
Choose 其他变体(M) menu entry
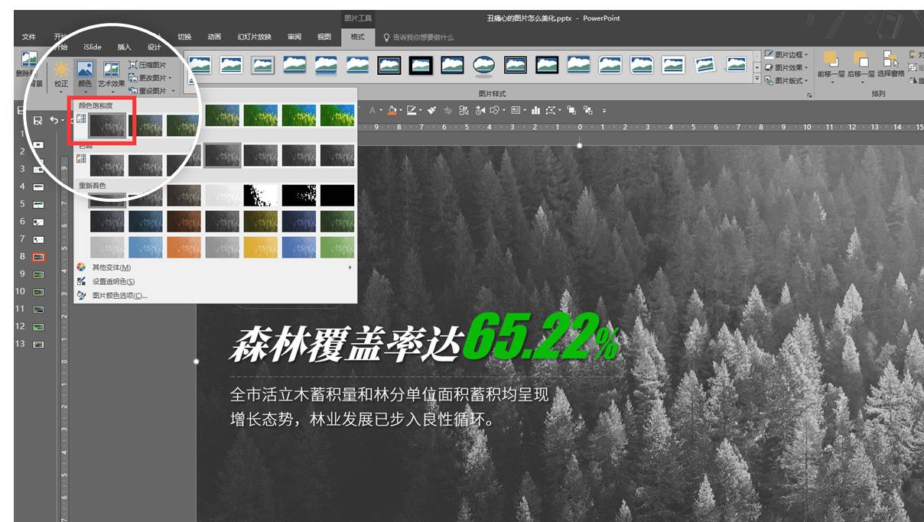tap(216, 267)
